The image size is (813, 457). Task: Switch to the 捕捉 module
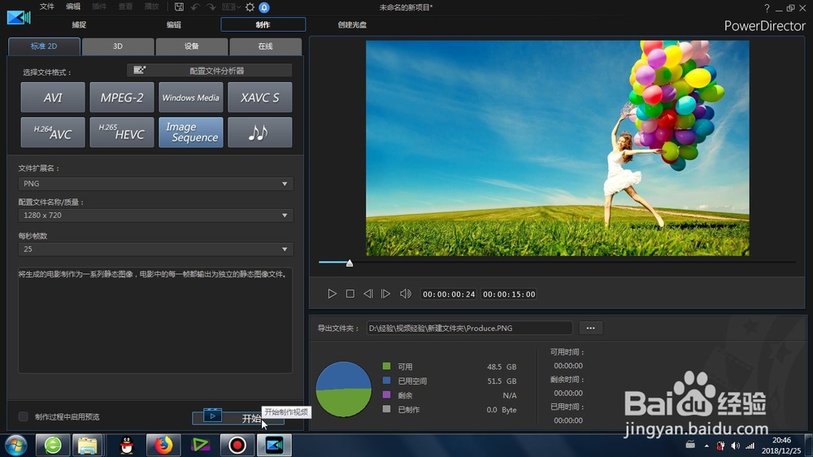79,25
